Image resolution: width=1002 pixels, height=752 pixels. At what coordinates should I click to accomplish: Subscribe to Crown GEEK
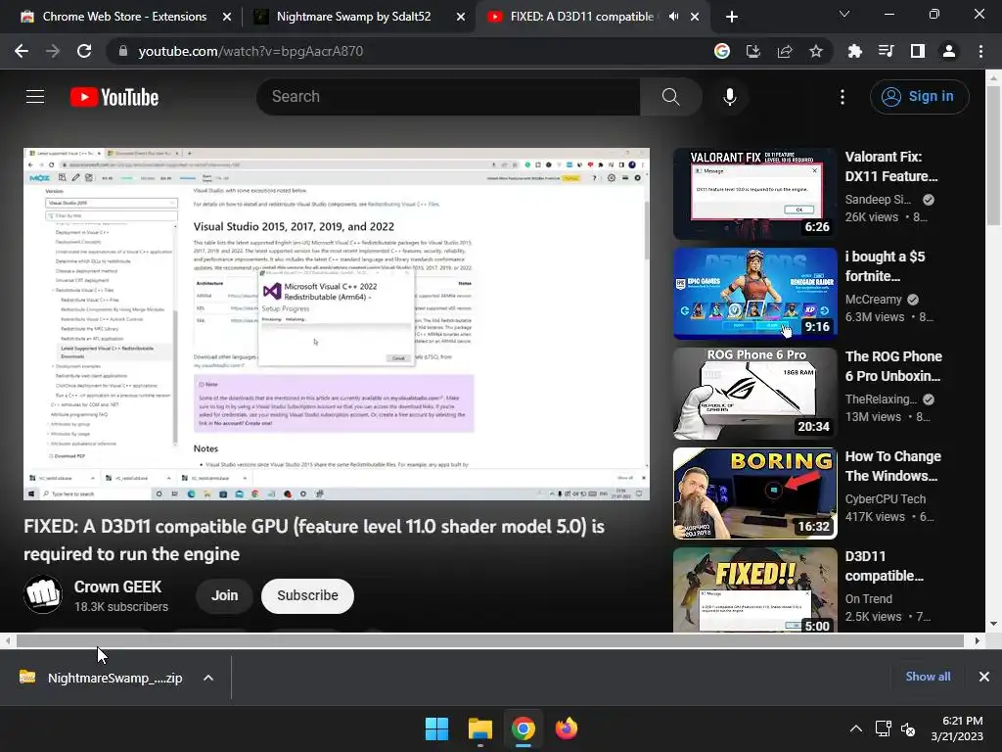pos(307,595)
